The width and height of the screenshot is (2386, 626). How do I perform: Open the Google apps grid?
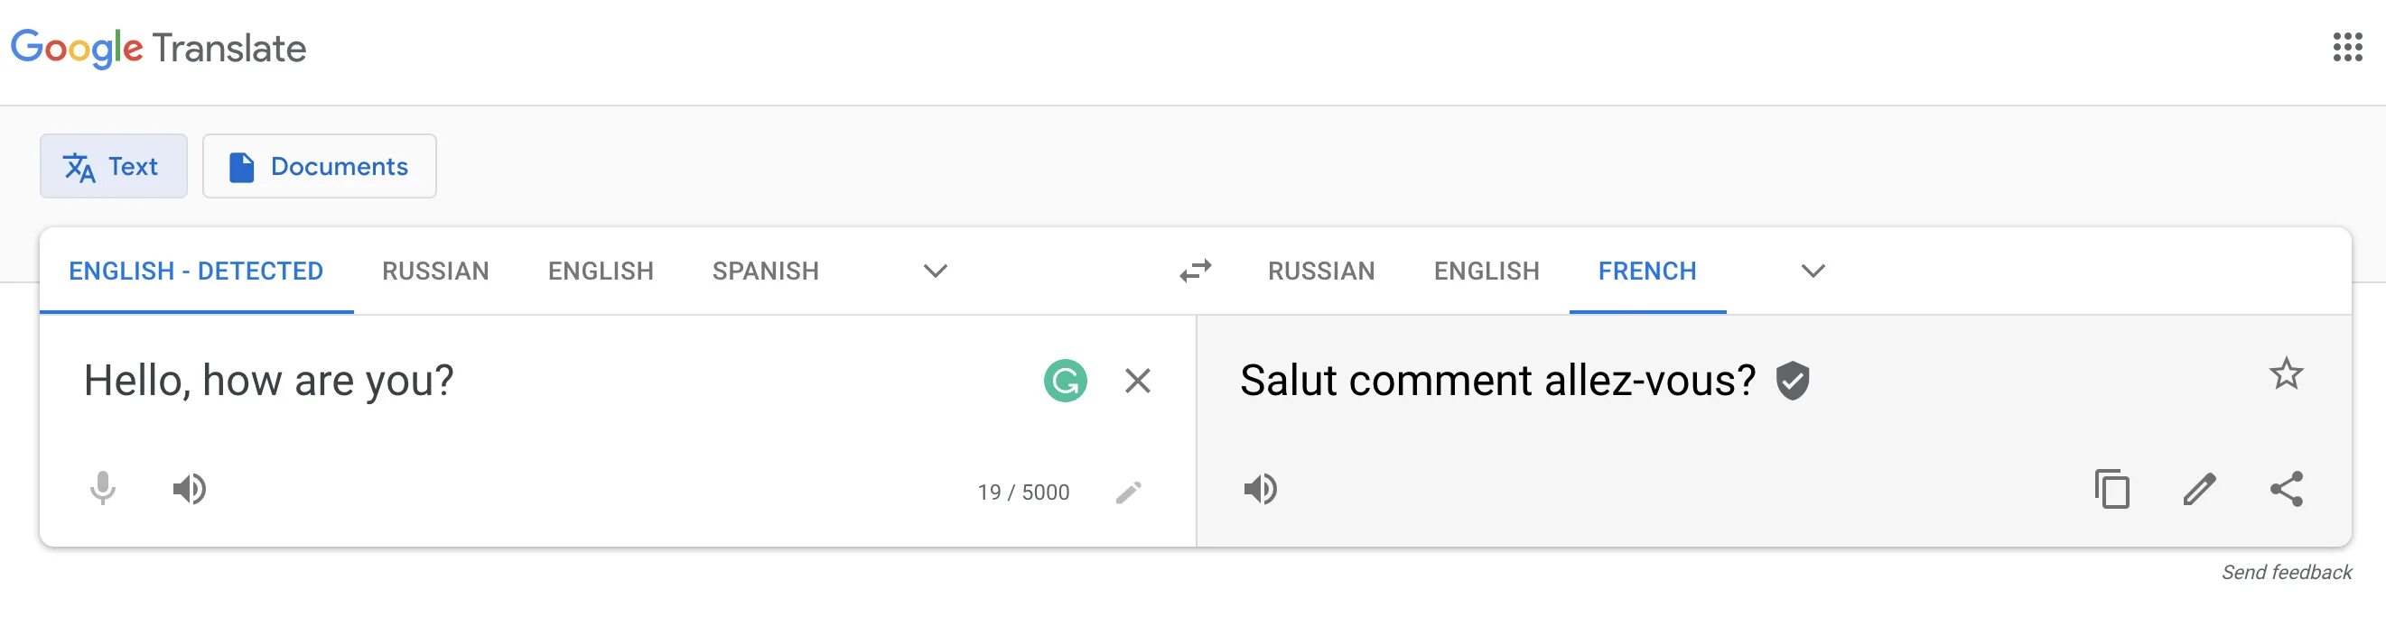2347,46
